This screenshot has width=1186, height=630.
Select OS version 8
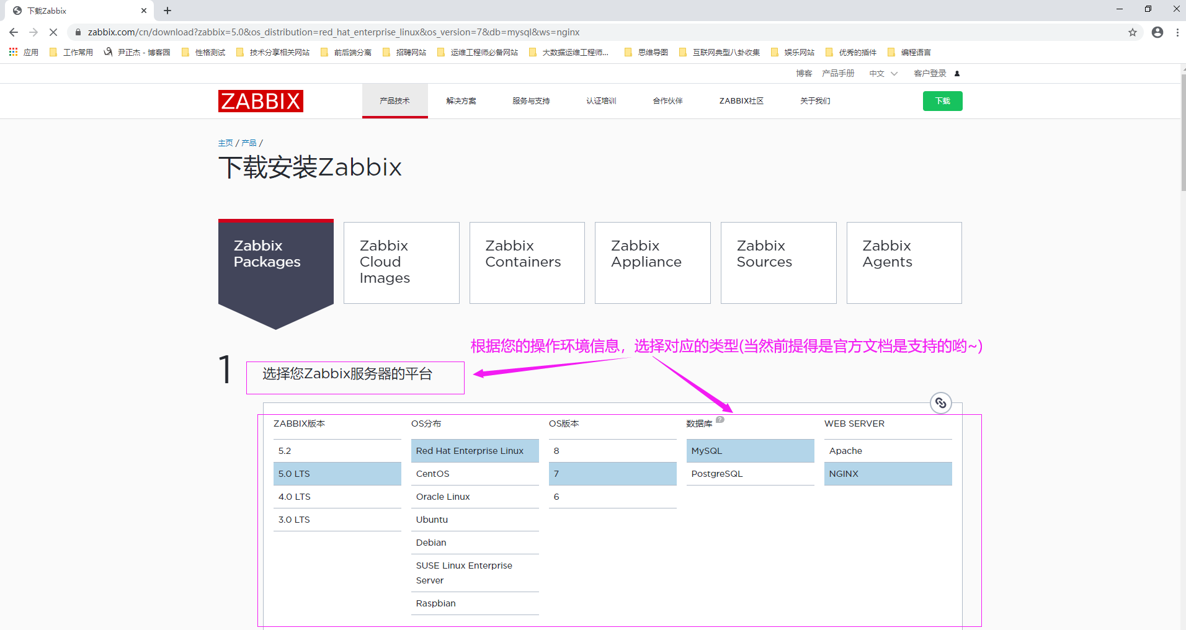click(x=612, y=450)
